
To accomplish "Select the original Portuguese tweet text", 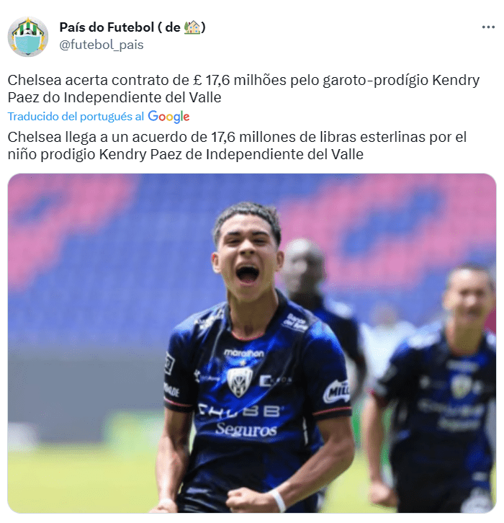I will [x=243, y=89].
